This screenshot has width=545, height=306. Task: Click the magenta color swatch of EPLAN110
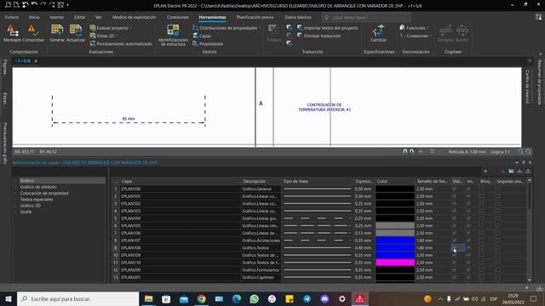pyautogui.click(x=395, y=263)
